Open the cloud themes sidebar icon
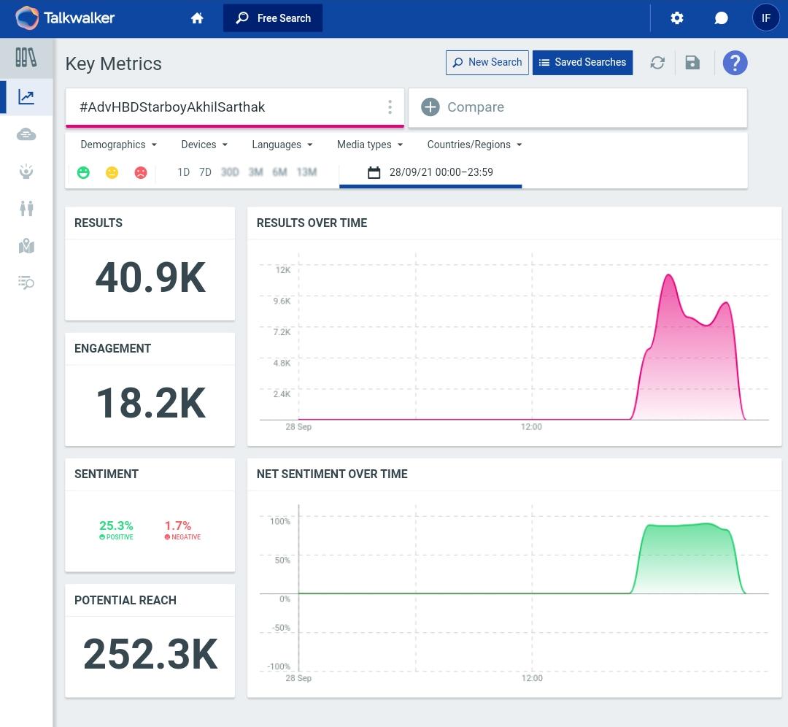Screen dimensions: 788x727 click(26, 134)
